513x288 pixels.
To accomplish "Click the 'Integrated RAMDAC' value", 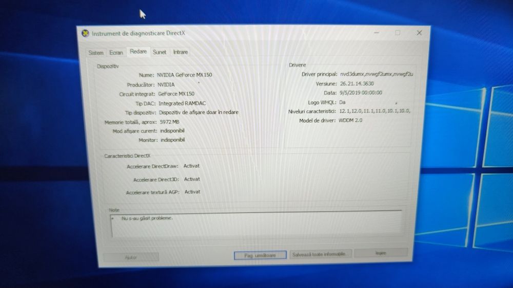I will click(x=182, y=103).
